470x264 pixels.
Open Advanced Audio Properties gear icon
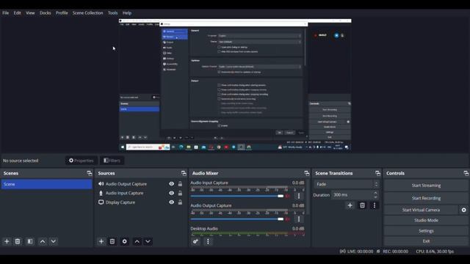(x=195, y=241)
